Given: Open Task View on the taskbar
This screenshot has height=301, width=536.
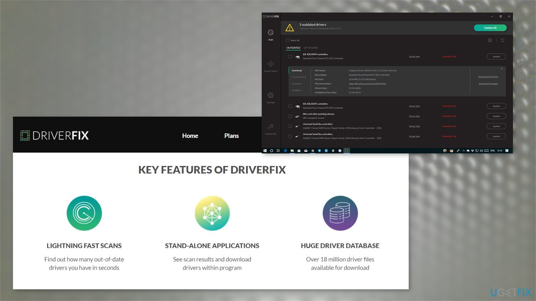Looking at the screenshot, I should pyautogui.click(x=278, y=150).
